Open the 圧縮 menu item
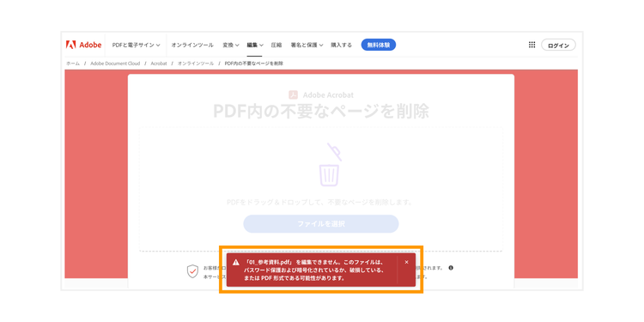This screenshot has width=644, height=322. (x=276, y=46)
